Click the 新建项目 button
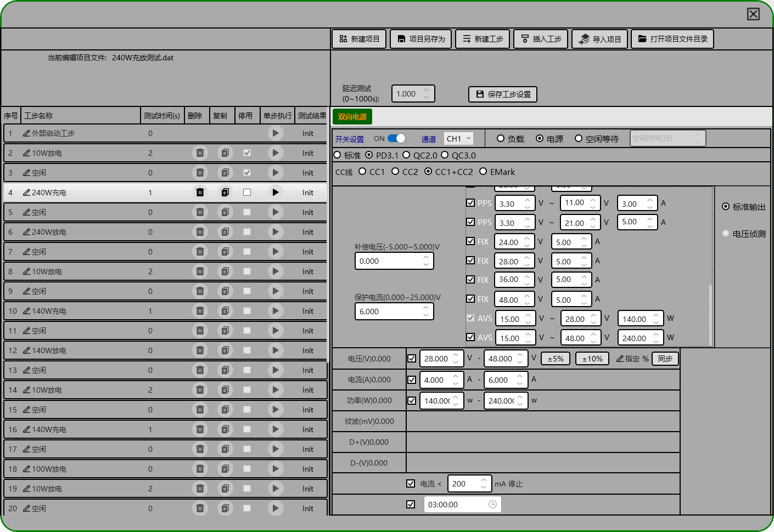 359,39
